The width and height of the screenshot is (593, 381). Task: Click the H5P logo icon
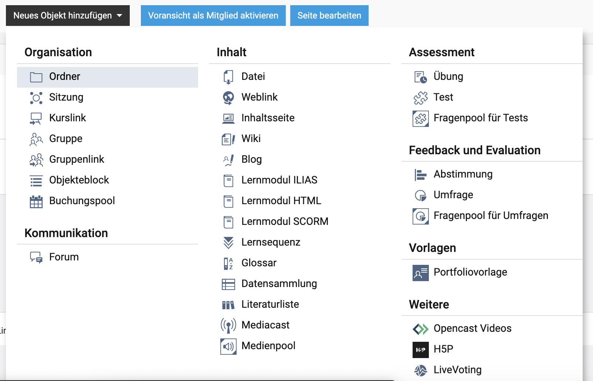tap(421, 350)
